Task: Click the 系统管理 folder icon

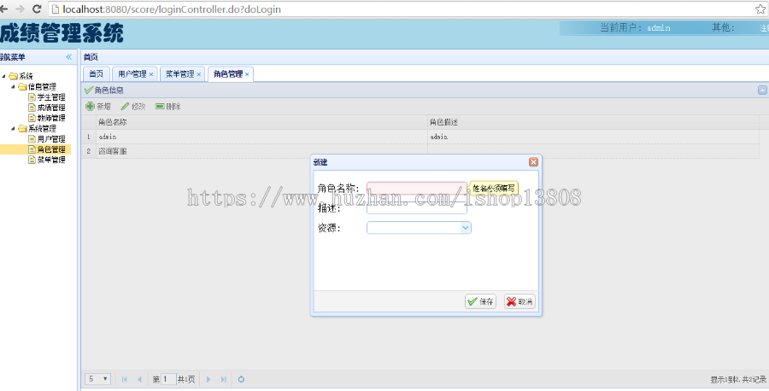Action: pos(22,128)
